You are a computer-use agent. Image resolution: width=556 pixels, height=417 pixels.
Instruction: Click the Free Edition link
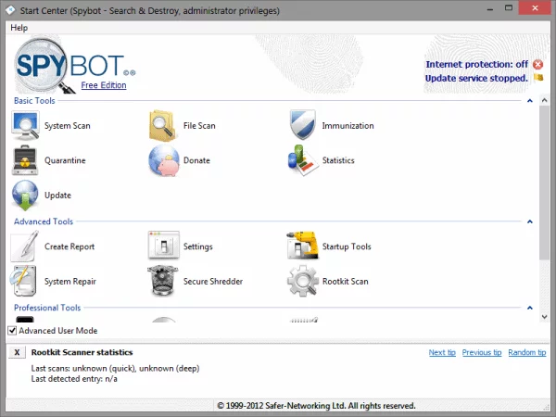tap(103, 85)
